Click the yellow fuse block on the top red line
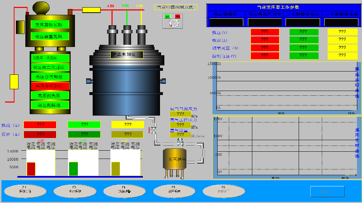This screenshot has height=203, width=362. 91,10
